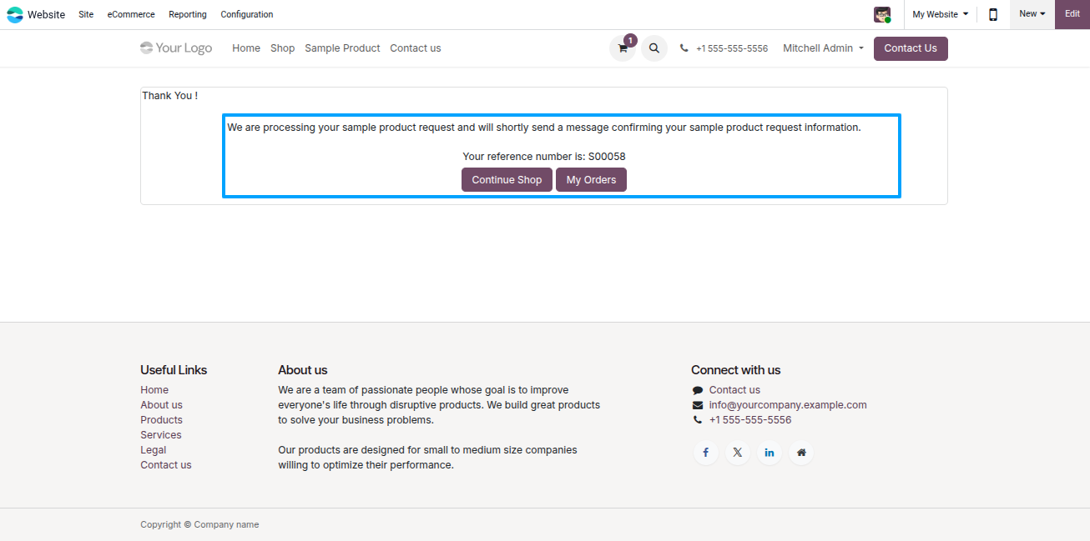Click the info@yourcompany.example.com email link

click(788, 405)
